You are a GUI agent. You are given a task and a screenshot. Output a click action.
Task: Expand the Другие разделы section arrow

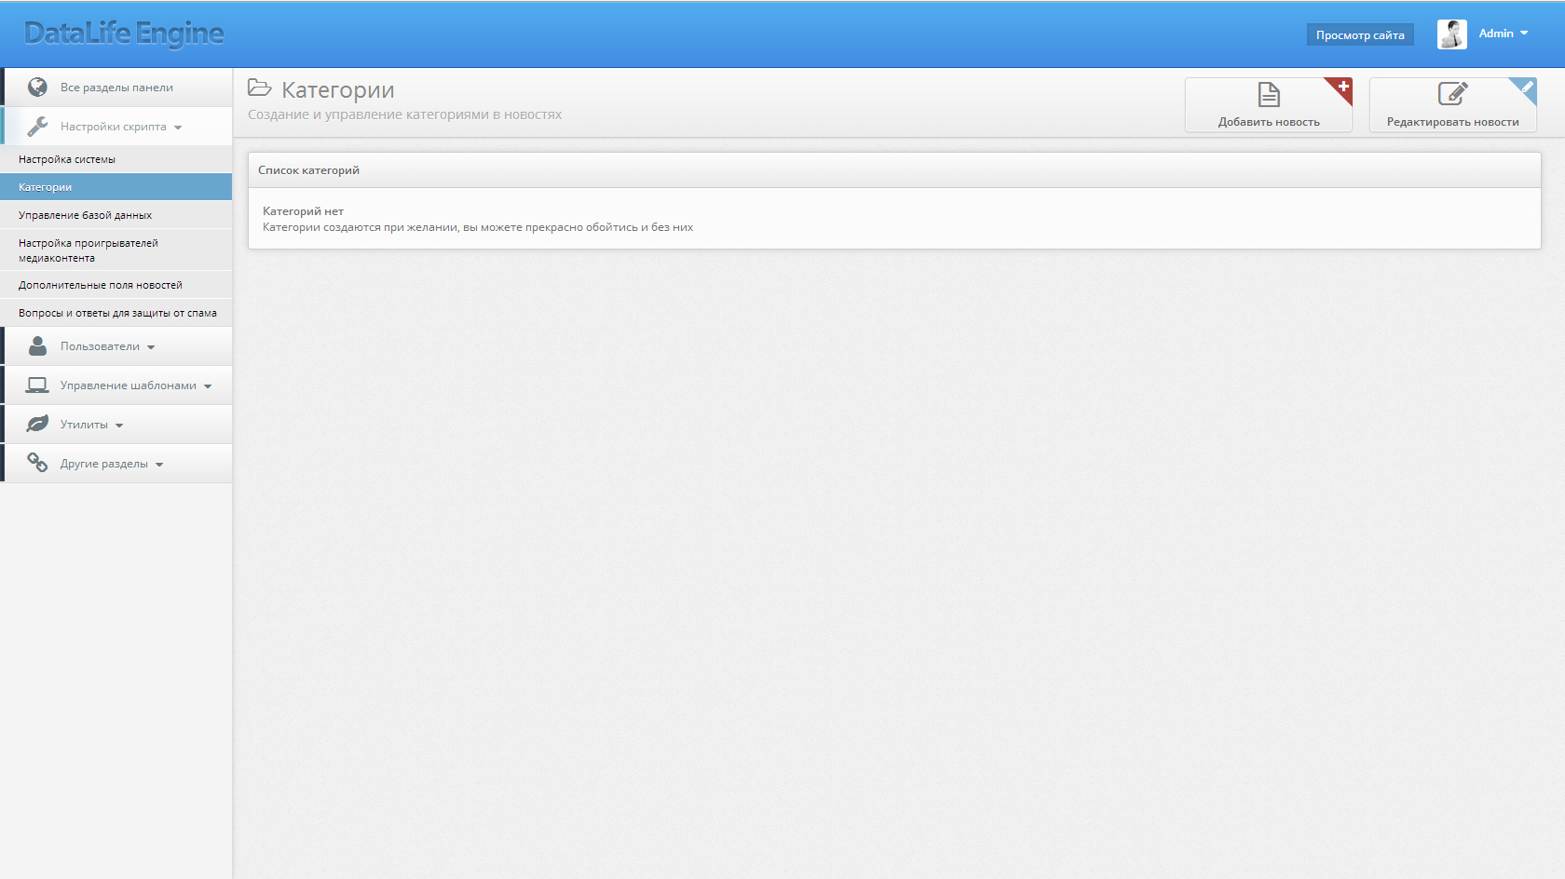pyautogui.click(x=159, y=465)
